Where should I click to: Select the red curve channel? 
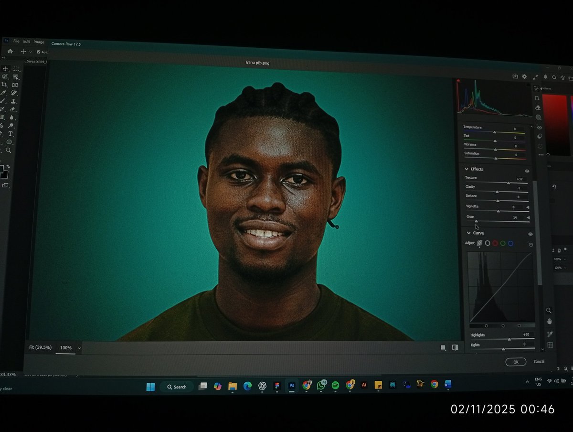coord(495,243)
